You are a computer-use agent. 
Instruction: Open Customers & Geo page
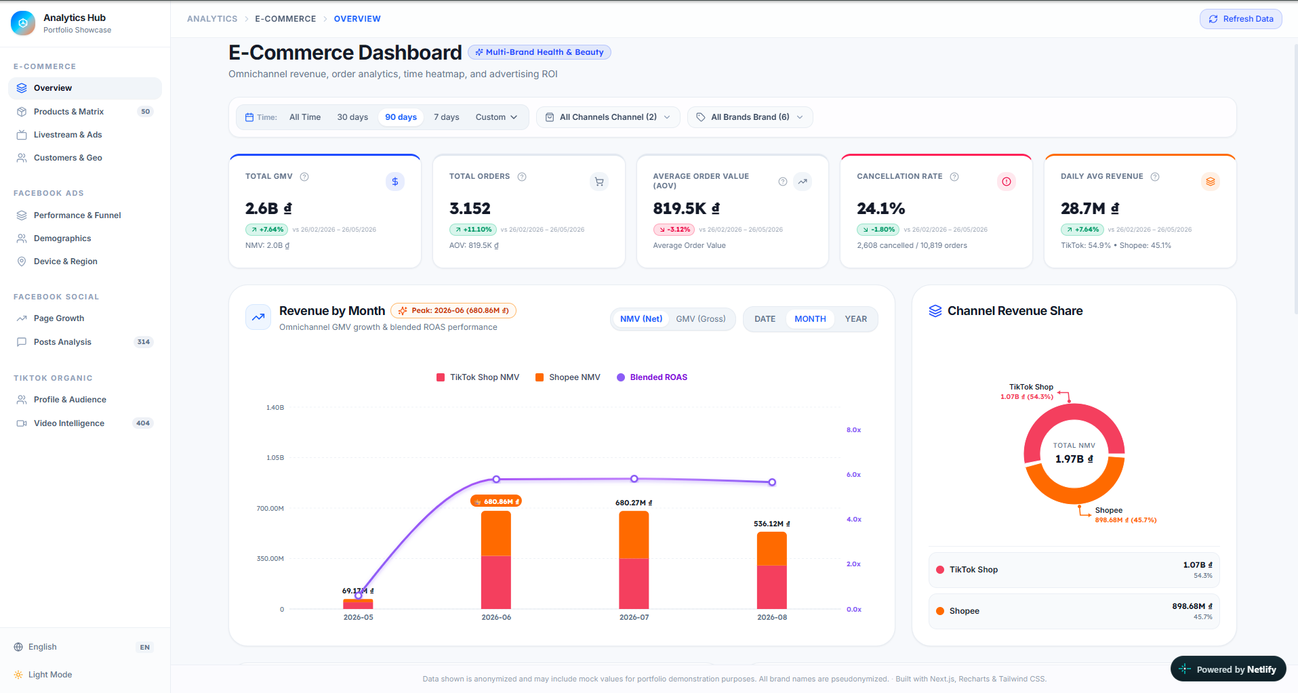[85, 158]
